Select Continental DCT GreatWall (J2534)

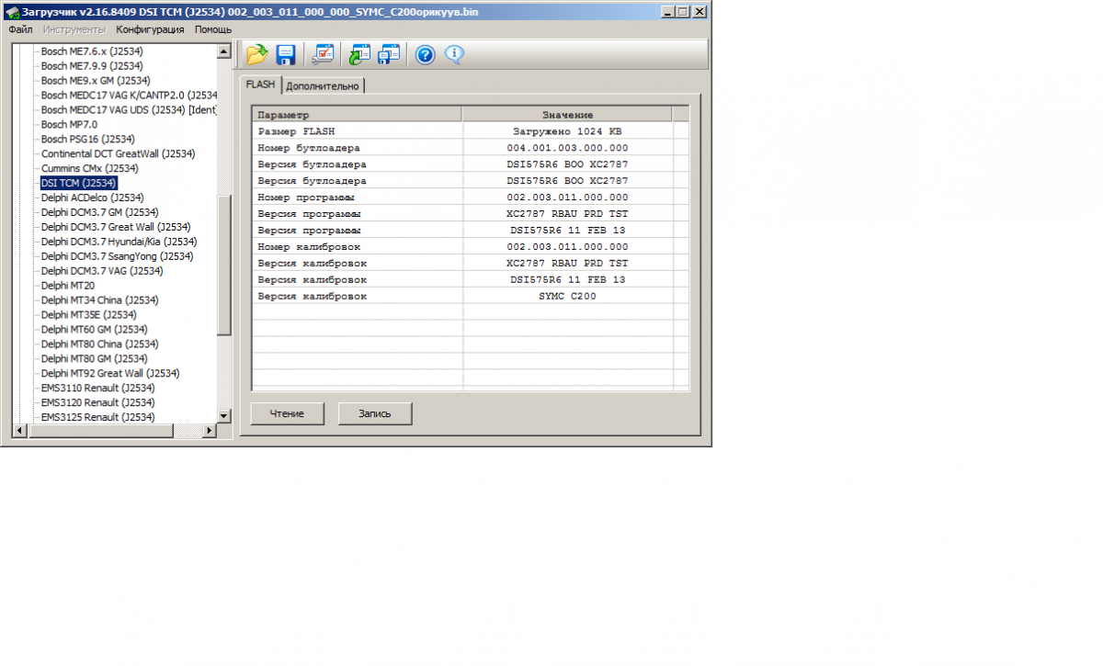(x=119, y=153)
